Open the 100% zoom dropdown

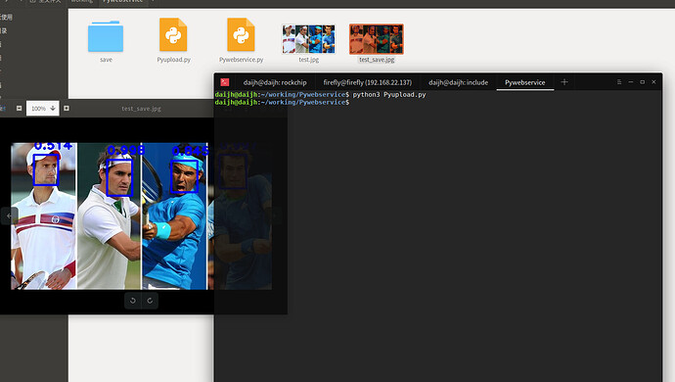43,108
